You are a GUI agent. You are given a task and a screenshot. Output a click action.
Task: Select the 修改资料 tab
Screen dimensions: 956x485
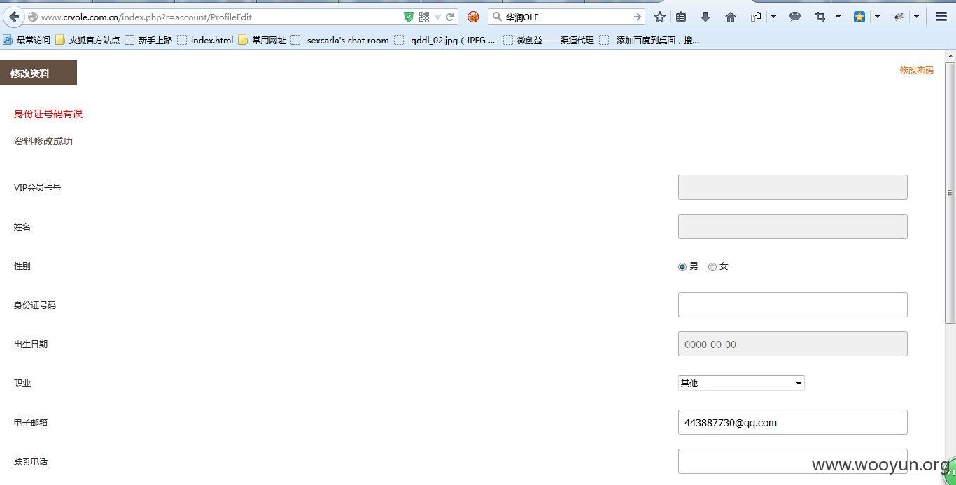38,73
